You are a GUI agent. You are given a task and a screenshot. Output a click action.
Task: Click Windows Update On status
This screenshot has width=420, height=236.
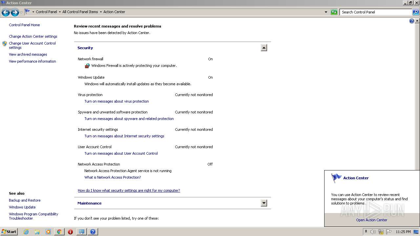click(x=210, y=77)
